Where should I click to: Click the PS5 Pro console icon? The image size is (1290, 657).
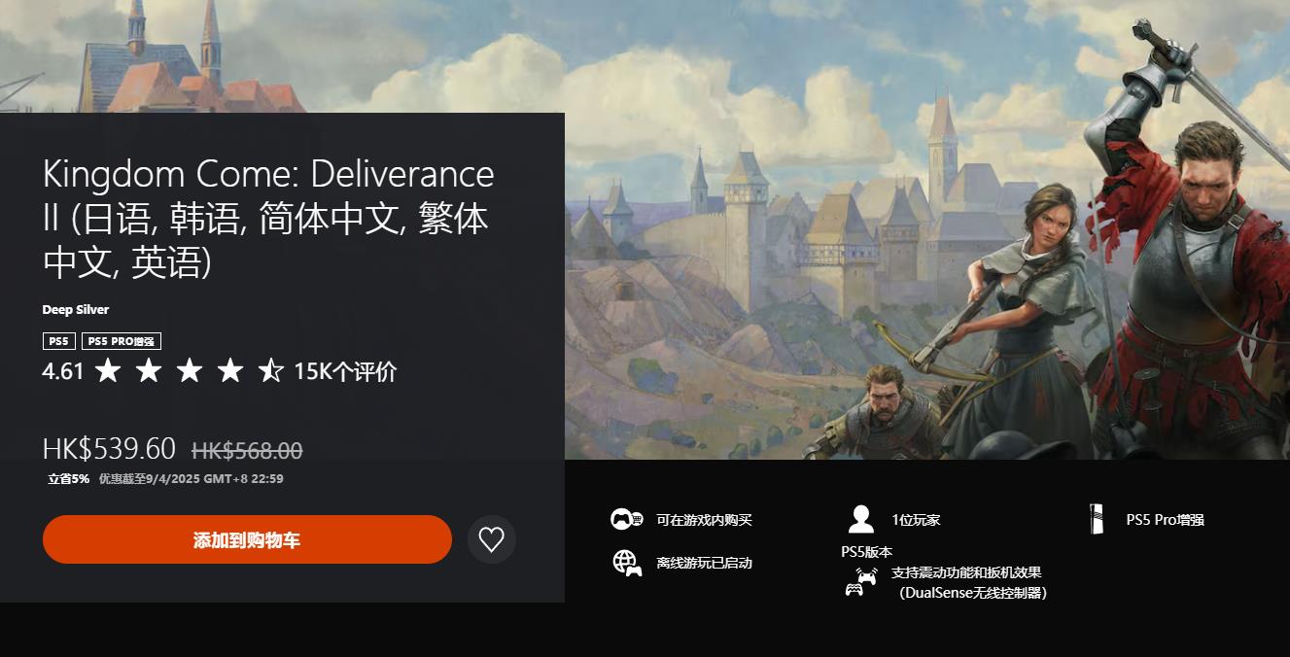click(1098, 519)
